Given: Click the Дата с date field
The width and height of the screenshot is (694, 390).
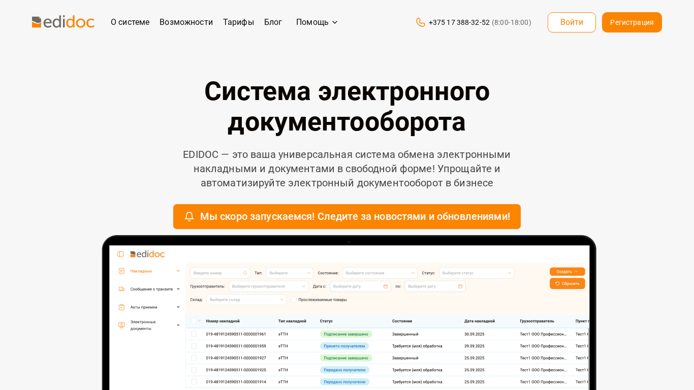Looking at the screenshot, I should (360, 286).
